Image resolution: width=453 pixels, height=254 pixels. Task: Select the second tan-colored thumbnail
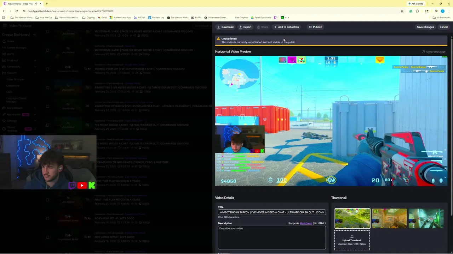pyautogui.click(x=389, y=218)
